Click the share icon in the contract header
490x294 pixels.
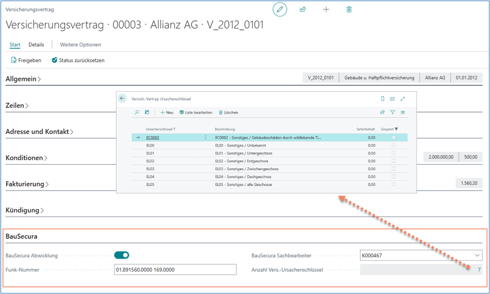(303, 10)
